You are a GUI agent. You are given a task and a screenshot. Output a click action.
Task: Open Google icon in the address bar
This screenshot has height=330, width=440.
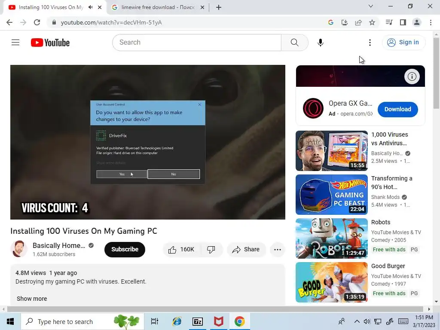point(330,22)
